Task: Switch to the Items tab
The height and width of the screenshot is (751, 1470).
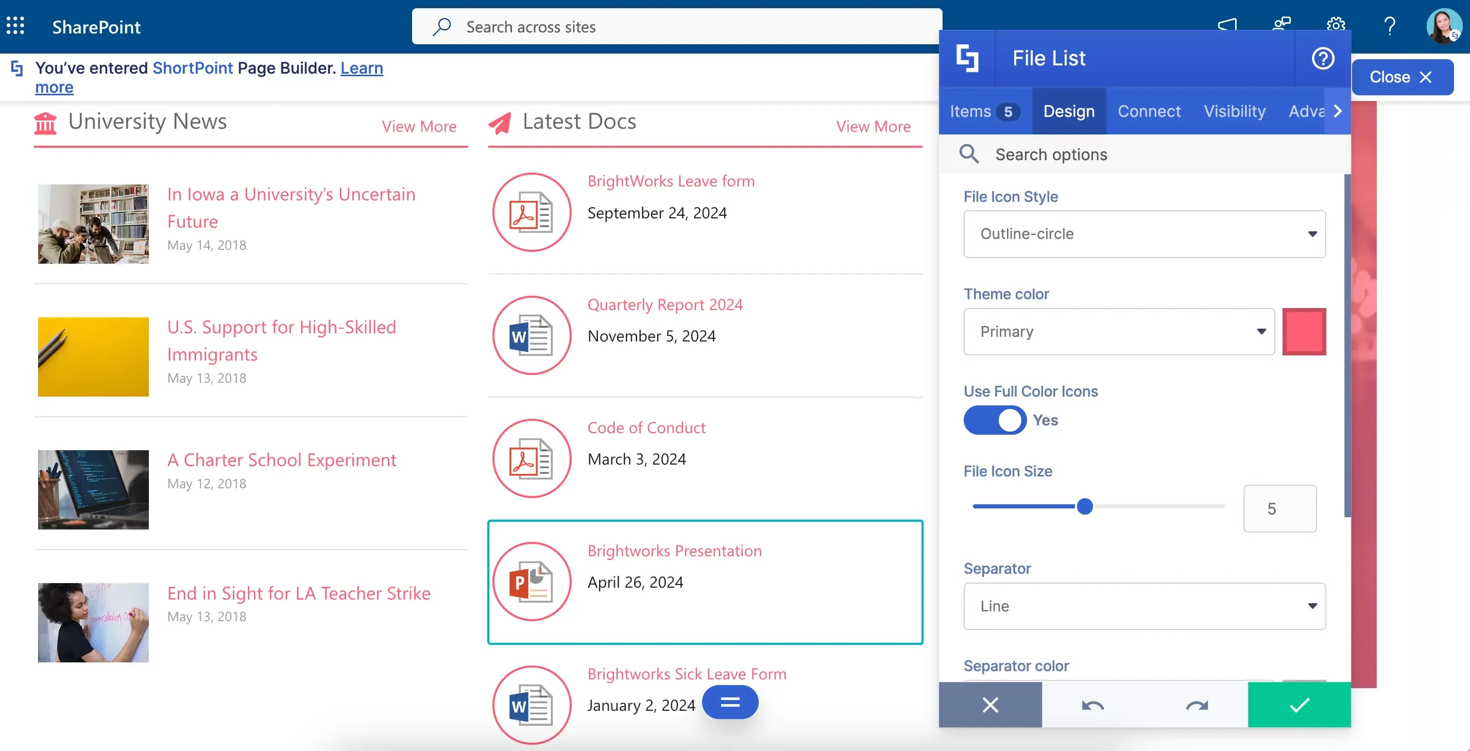Action: [x=985, y=111]
